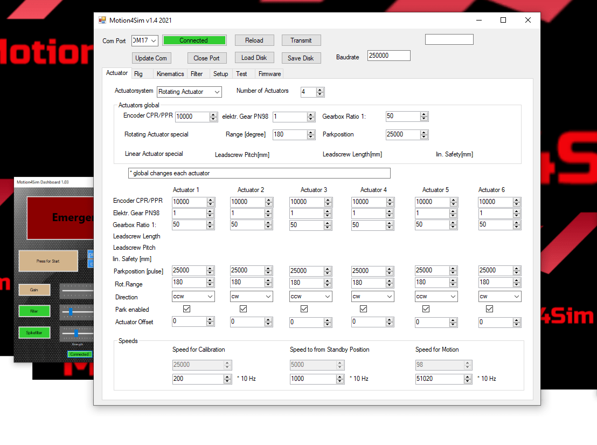The width and height of the screenshot is (597, 445).
Task: Click the Filter slider in Dashboard
Action: (x=70, y=312)
